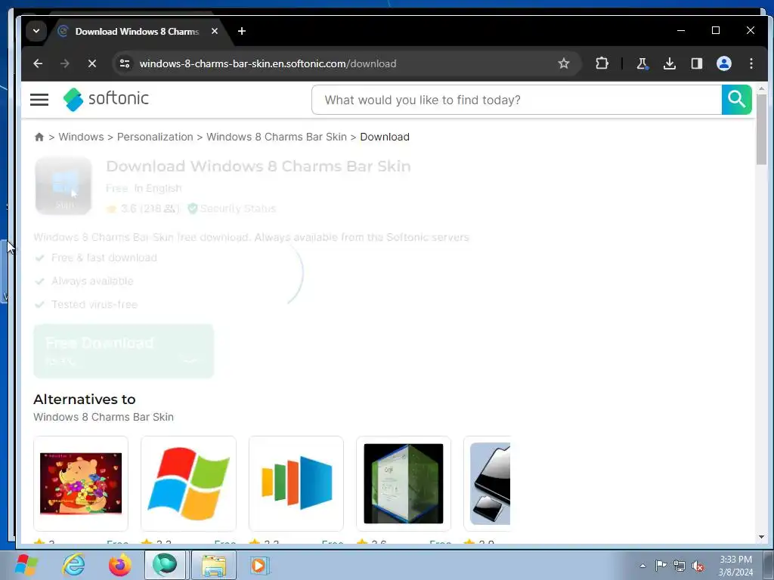The width and height of the screenshot is (774, 580).
Task: Go to Softonic home via logo
Action: pos(106,99)
